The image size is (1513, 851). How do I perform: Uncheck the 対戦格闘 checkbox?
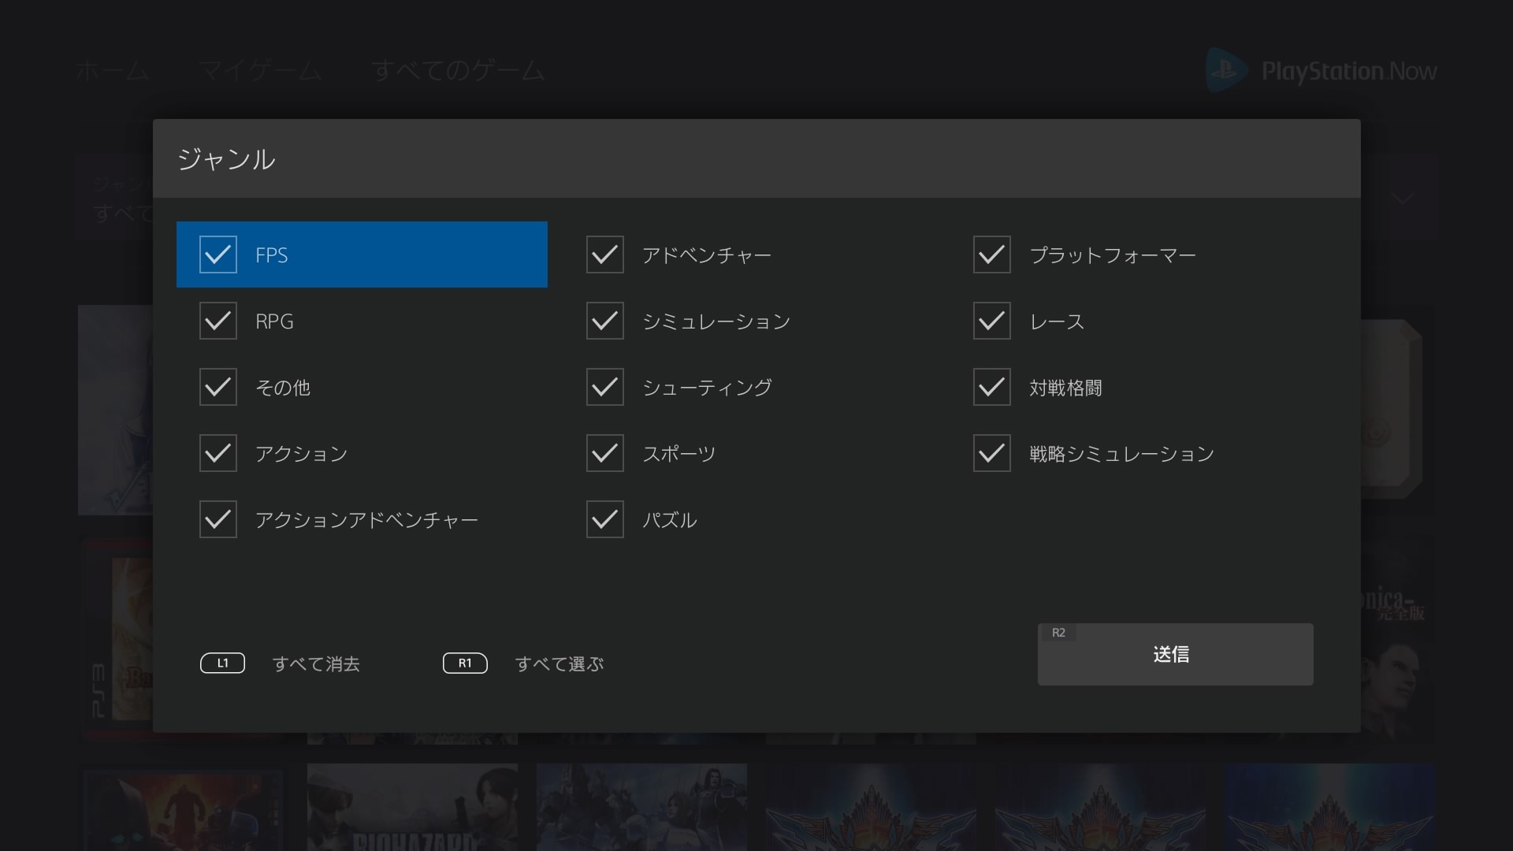pyautogui.click(x=991, y=387)
